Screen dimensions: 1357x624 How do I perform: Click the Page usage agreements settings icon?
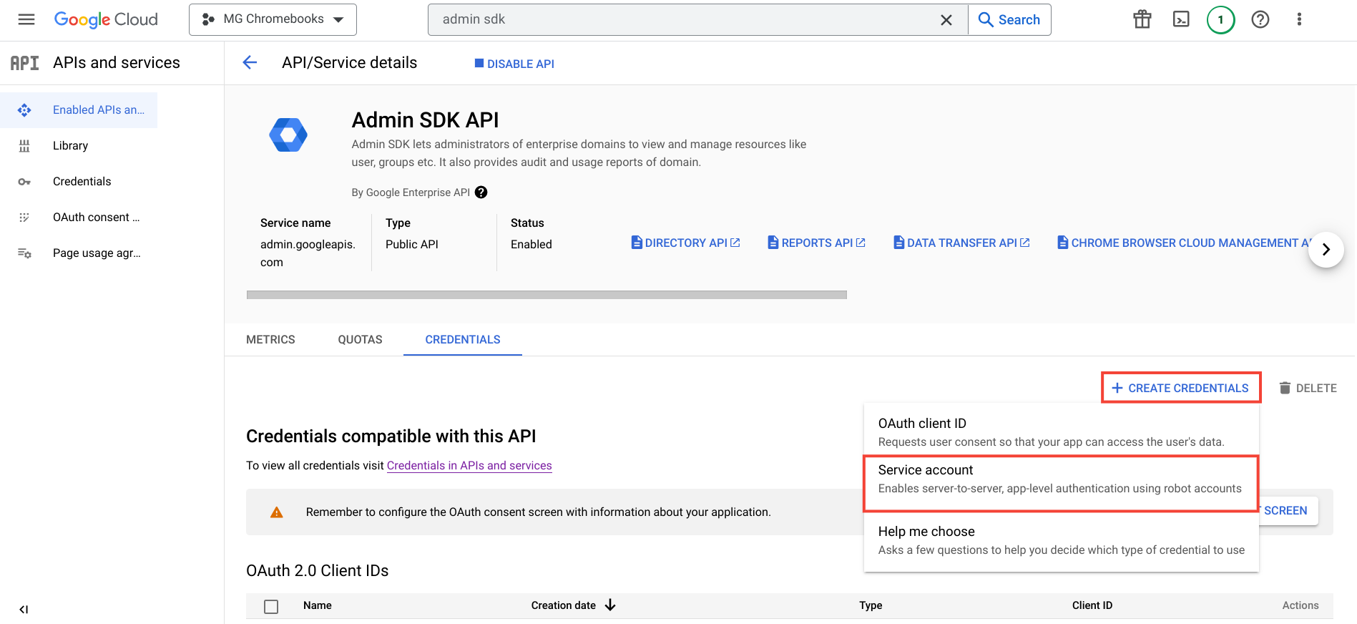[24, 253]
